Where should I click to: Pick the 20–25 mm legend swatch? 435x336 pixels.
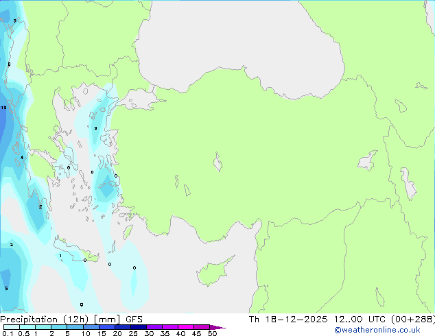[x=122, y=327]
